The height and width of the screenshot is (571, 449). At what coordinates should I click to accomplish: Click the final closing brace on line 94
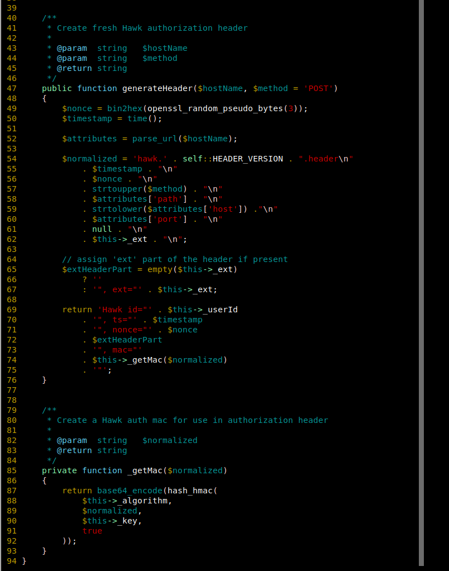pos(24,561)
